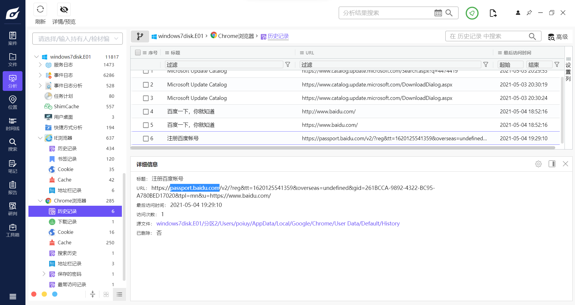
Task: Click the collapse-all icon under tree
Action: 93,294
